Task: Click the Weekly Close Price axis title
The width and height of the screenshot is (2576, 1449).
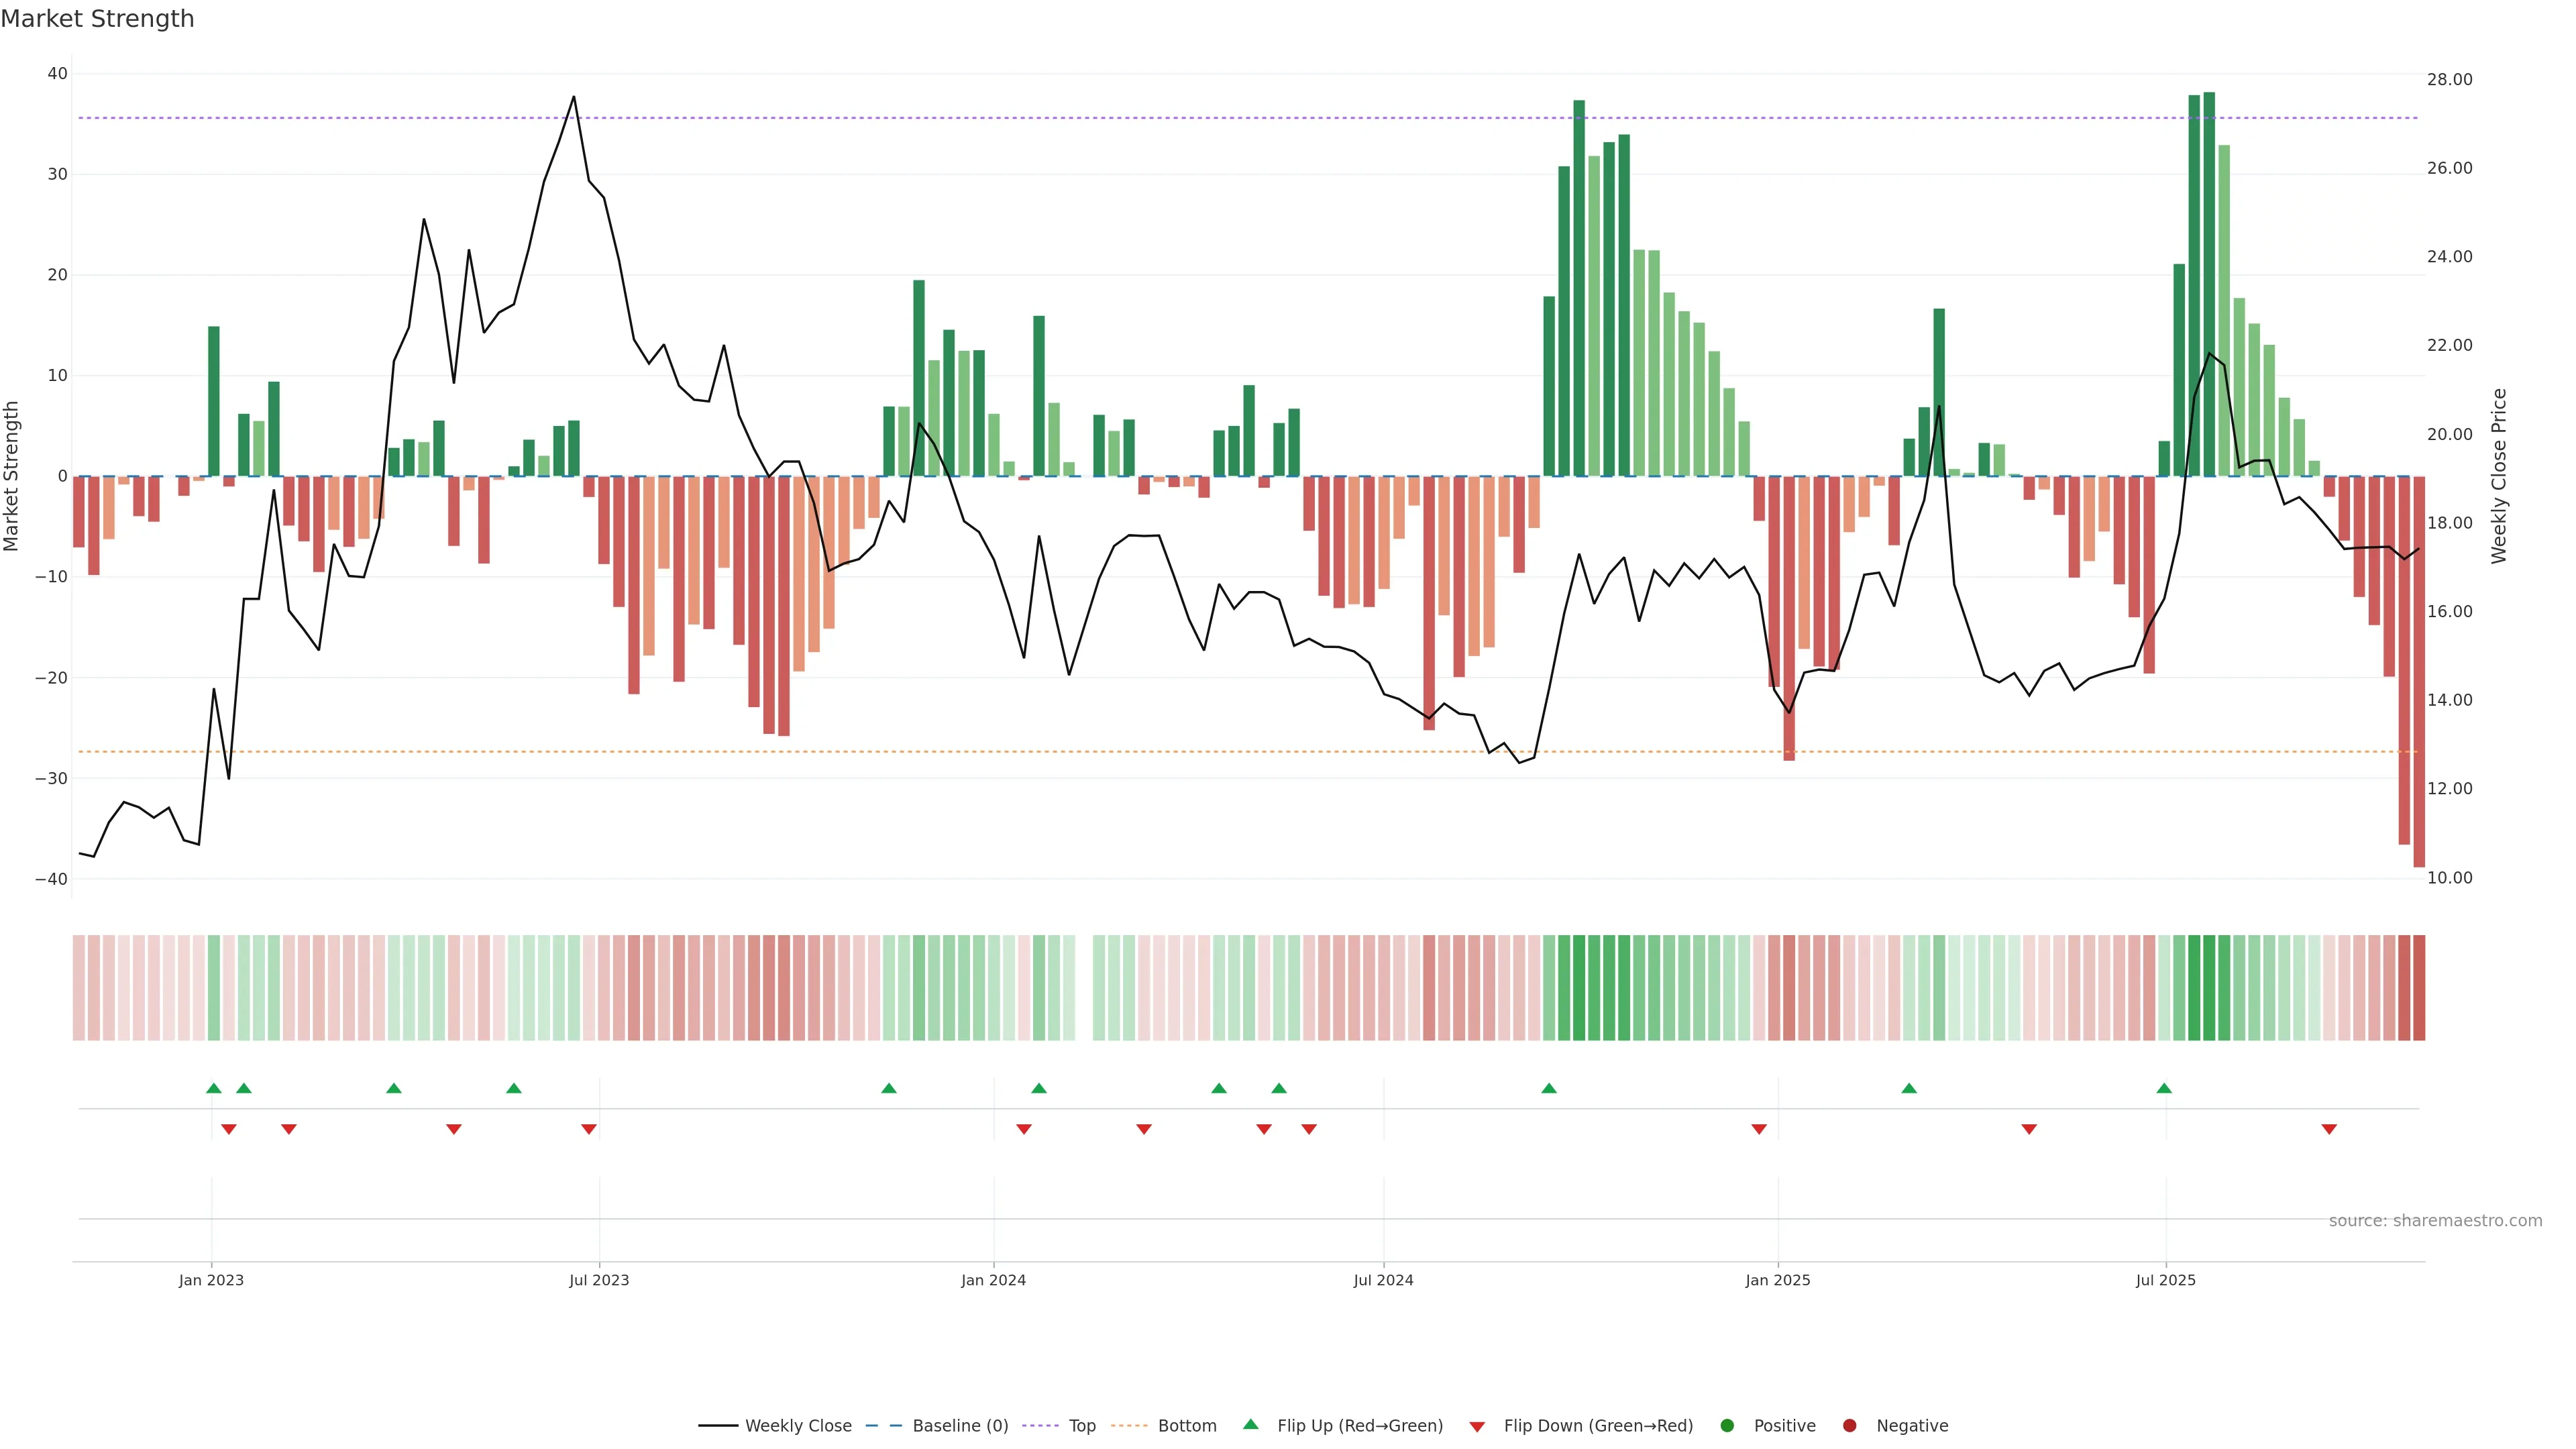Action: pos(2498,476)
